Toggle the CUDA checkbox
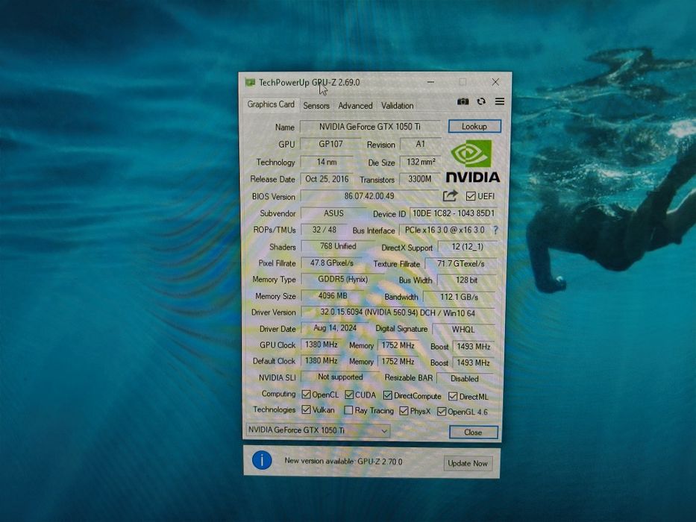Screen dimensions: 696x522 [349, 394]
